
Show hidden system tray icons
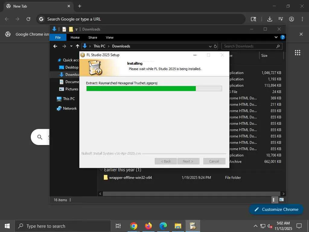pos(255,226)
